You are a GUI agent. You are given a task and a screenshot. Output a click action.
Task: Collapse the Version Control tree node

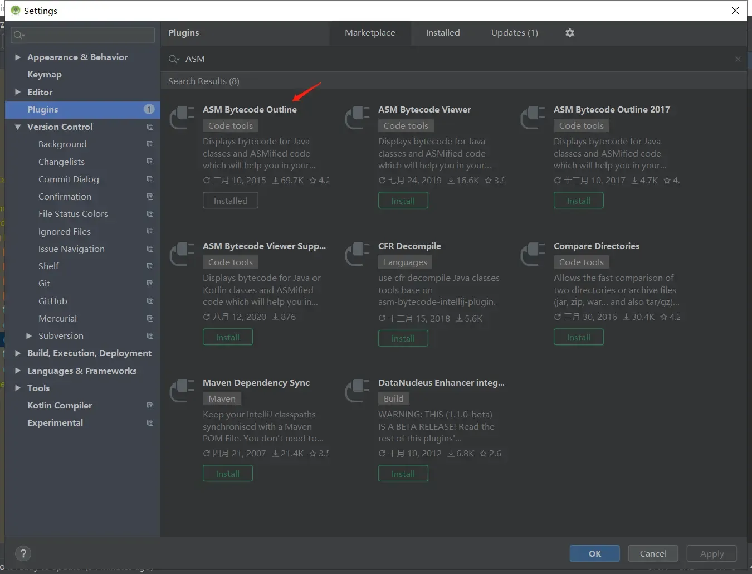pos(18,127)
